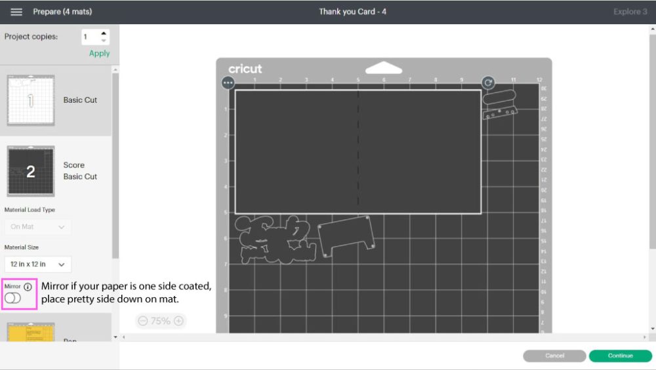Screen dimensions: 656x370
Task: Select mat 2 Score Basic Cut
Action: coord(31,171)
